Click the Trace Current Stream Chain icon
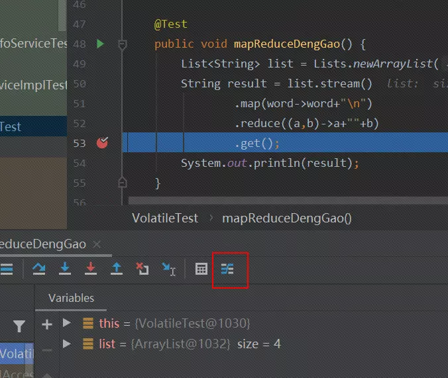This screenshot has height=378, width=448. 227,269
